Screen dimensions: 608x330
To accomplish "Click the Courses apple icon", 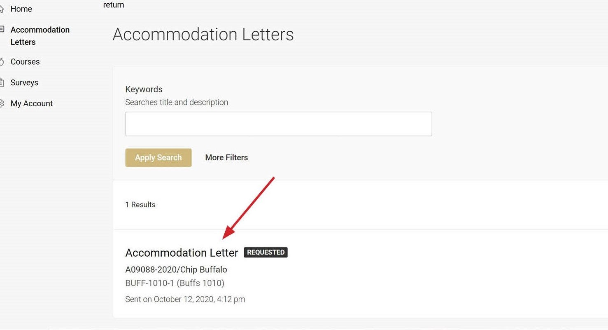I will click(2, 62).
